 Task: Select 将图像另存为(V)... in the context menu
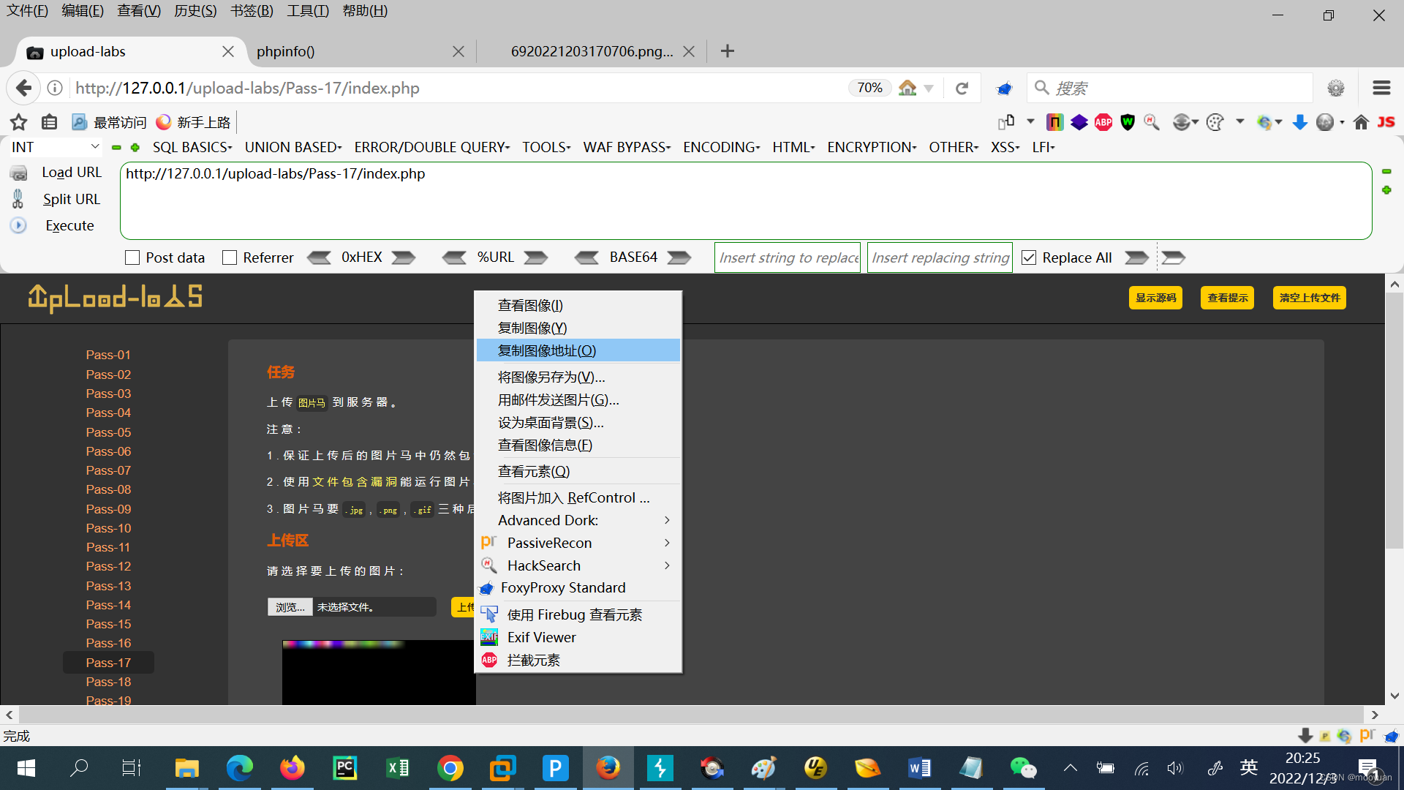point(578,377)
